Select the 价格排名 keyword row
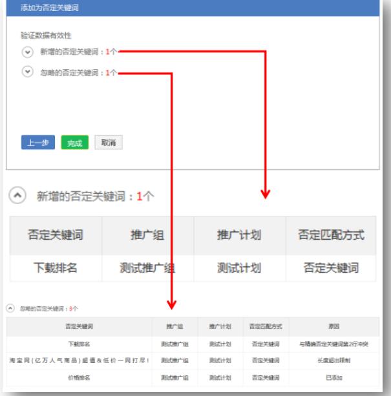The height and width of the screenshot is (396, 391). [79, 377]
